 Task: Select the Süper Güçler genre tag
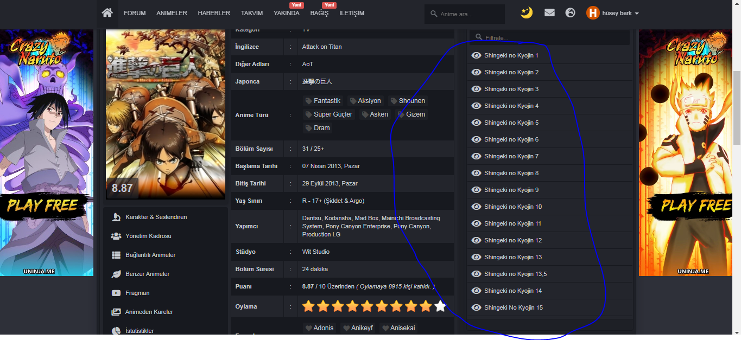point(329,114)
